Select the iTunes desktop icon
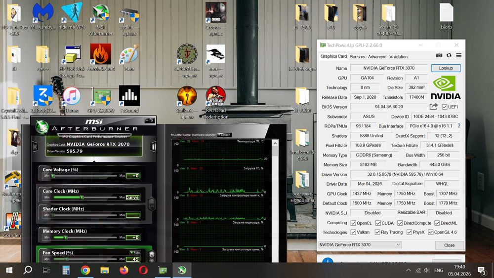 72,99
